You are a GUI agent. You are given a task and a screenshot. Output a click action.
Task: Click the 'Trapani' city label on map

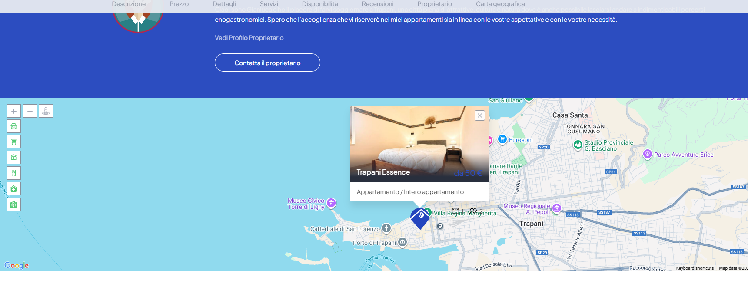coord(531,224)
